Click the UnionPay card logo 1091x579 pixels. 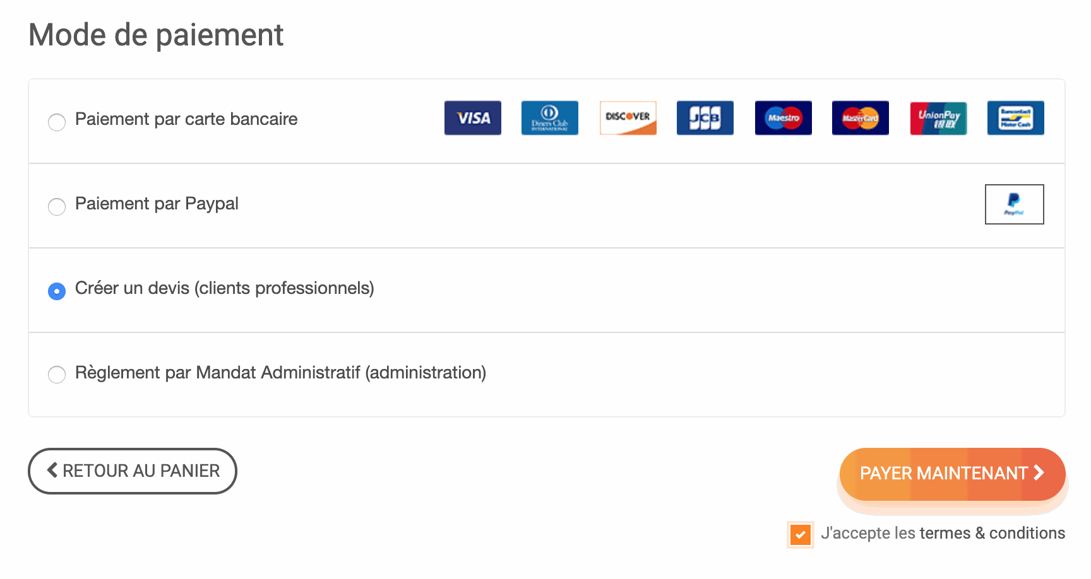(x=938, y=118)
